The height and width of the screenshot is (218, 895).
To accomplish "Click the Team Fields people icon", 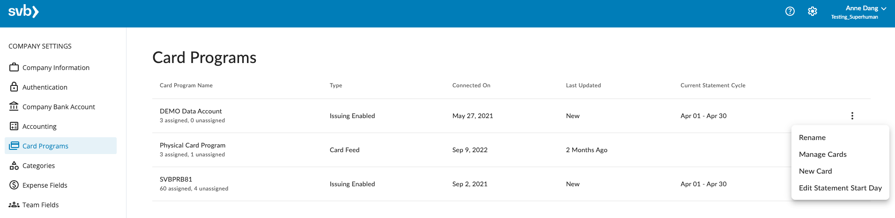I will tap(14, 204).
